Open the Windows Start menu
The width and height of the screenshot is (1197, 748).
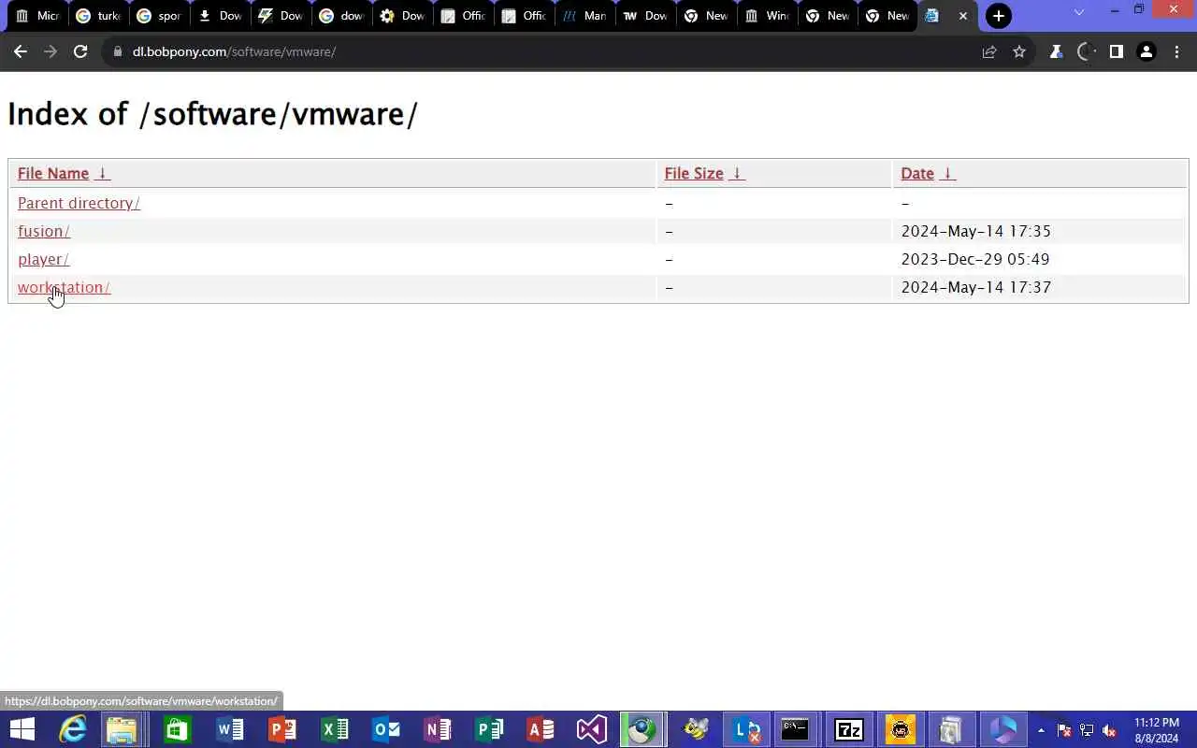[x=21, y=729]
